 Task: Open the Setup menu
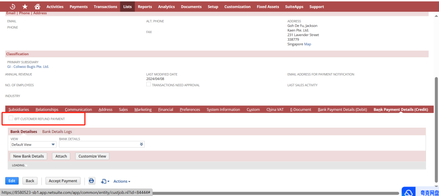pos(213,7)
